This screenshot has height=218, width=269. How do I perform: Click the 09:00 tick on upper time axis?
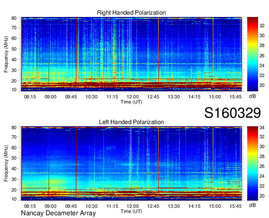pos(51,97)
